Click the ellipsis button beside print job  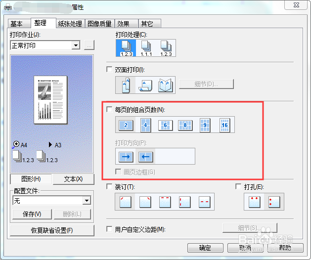pos(89,45)
